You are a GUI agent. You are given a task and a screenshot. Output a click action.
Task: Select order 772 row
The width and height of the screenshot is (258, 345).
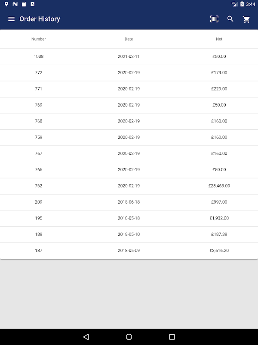(39, 73)
